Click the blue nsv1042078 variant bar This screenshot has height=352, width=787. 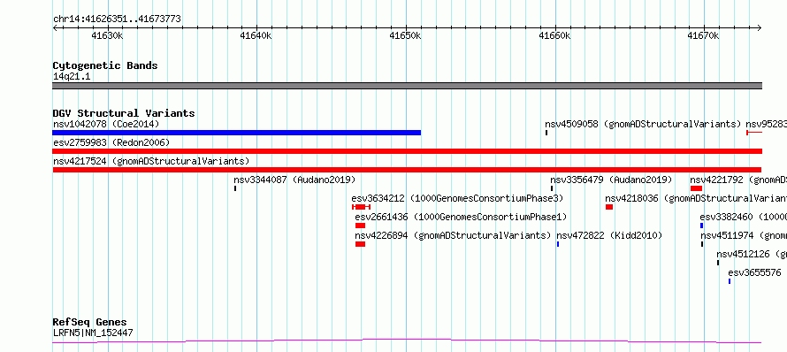pyautogui.click(x=236, y=133)
